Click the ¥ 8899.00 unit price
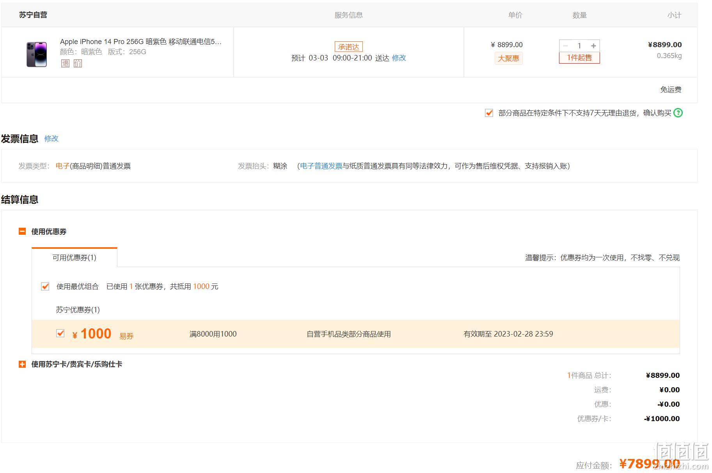712x473 pixels. [x=507, y=44]
